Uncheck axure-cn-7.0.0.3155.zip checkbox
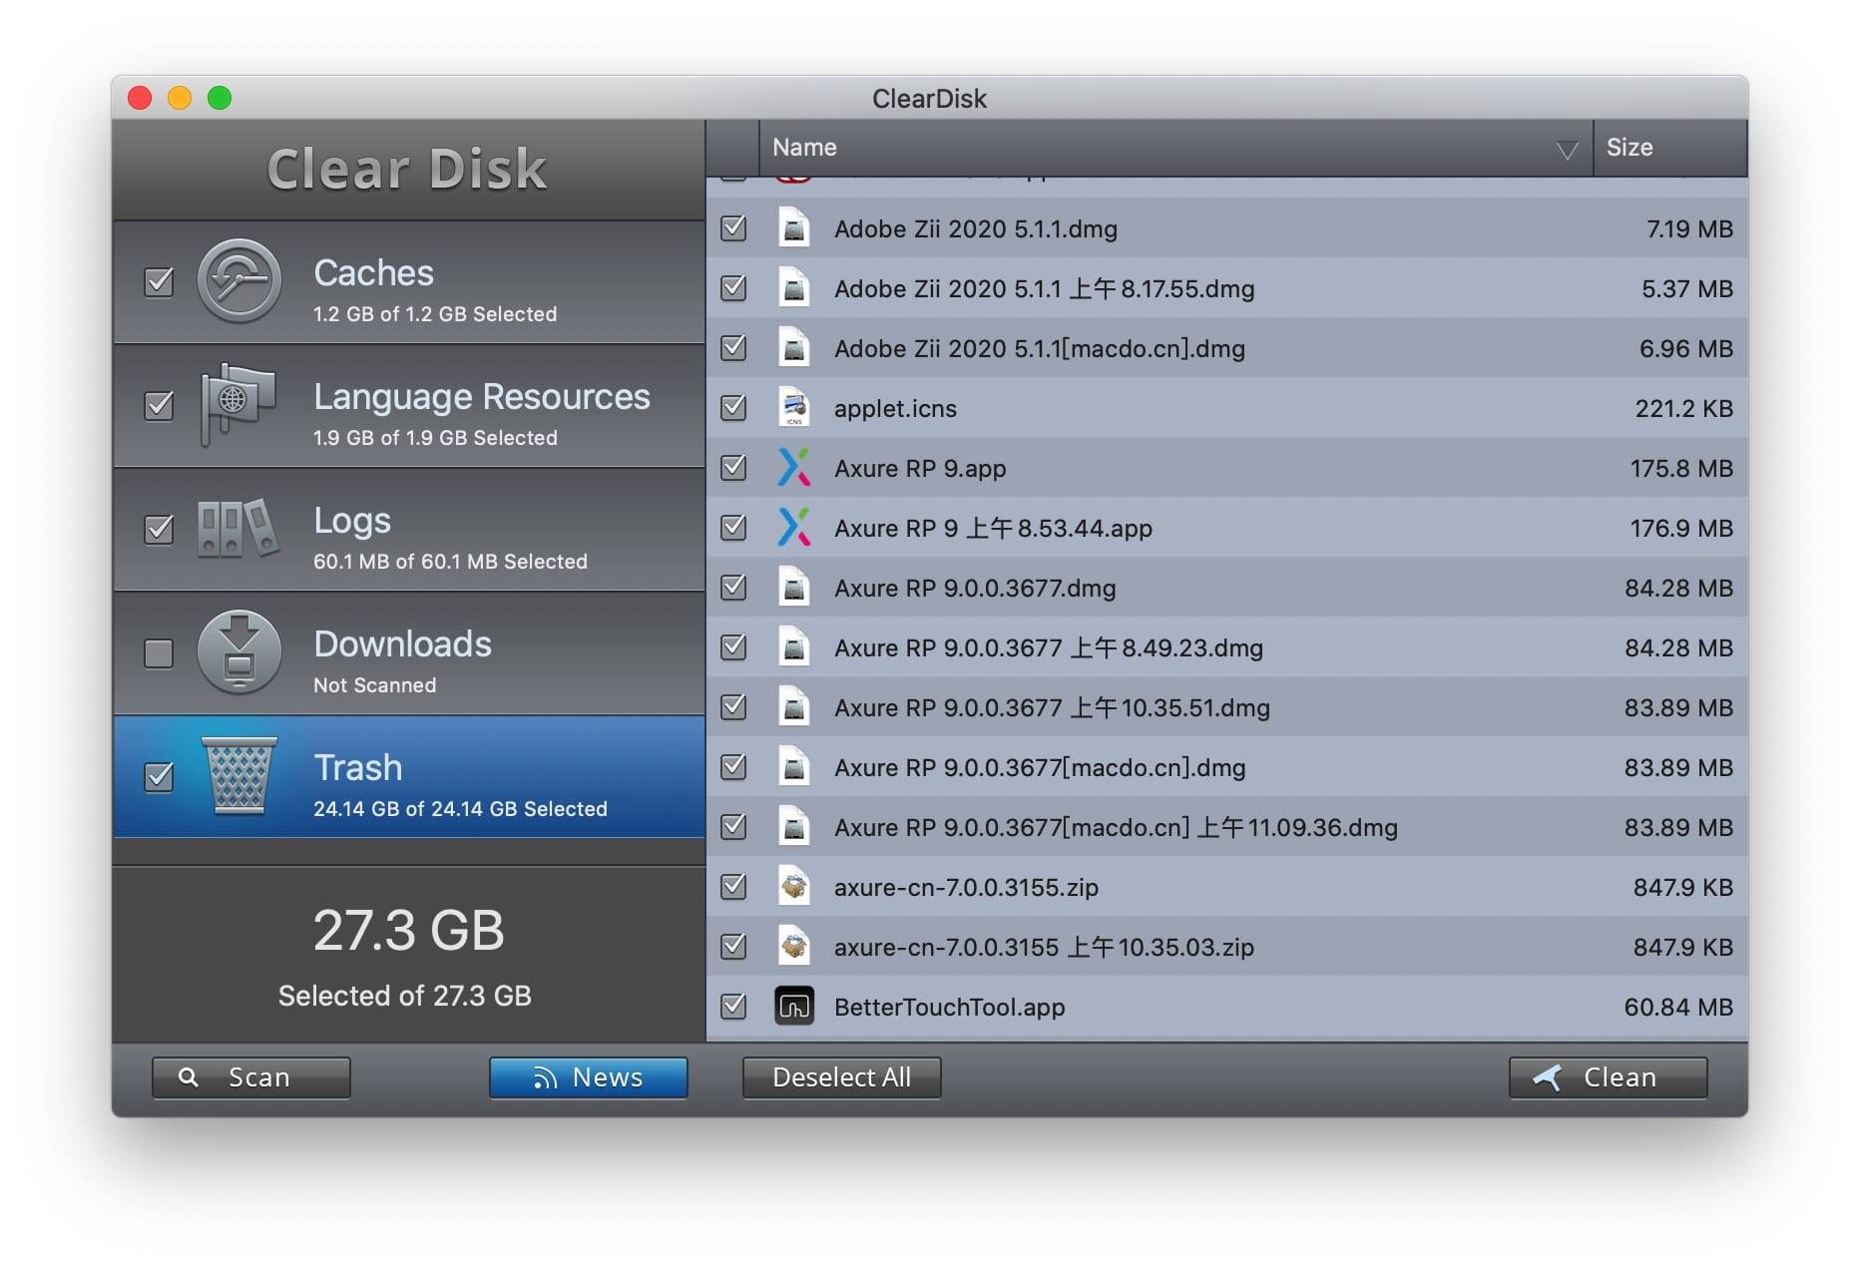 [733, 887]
